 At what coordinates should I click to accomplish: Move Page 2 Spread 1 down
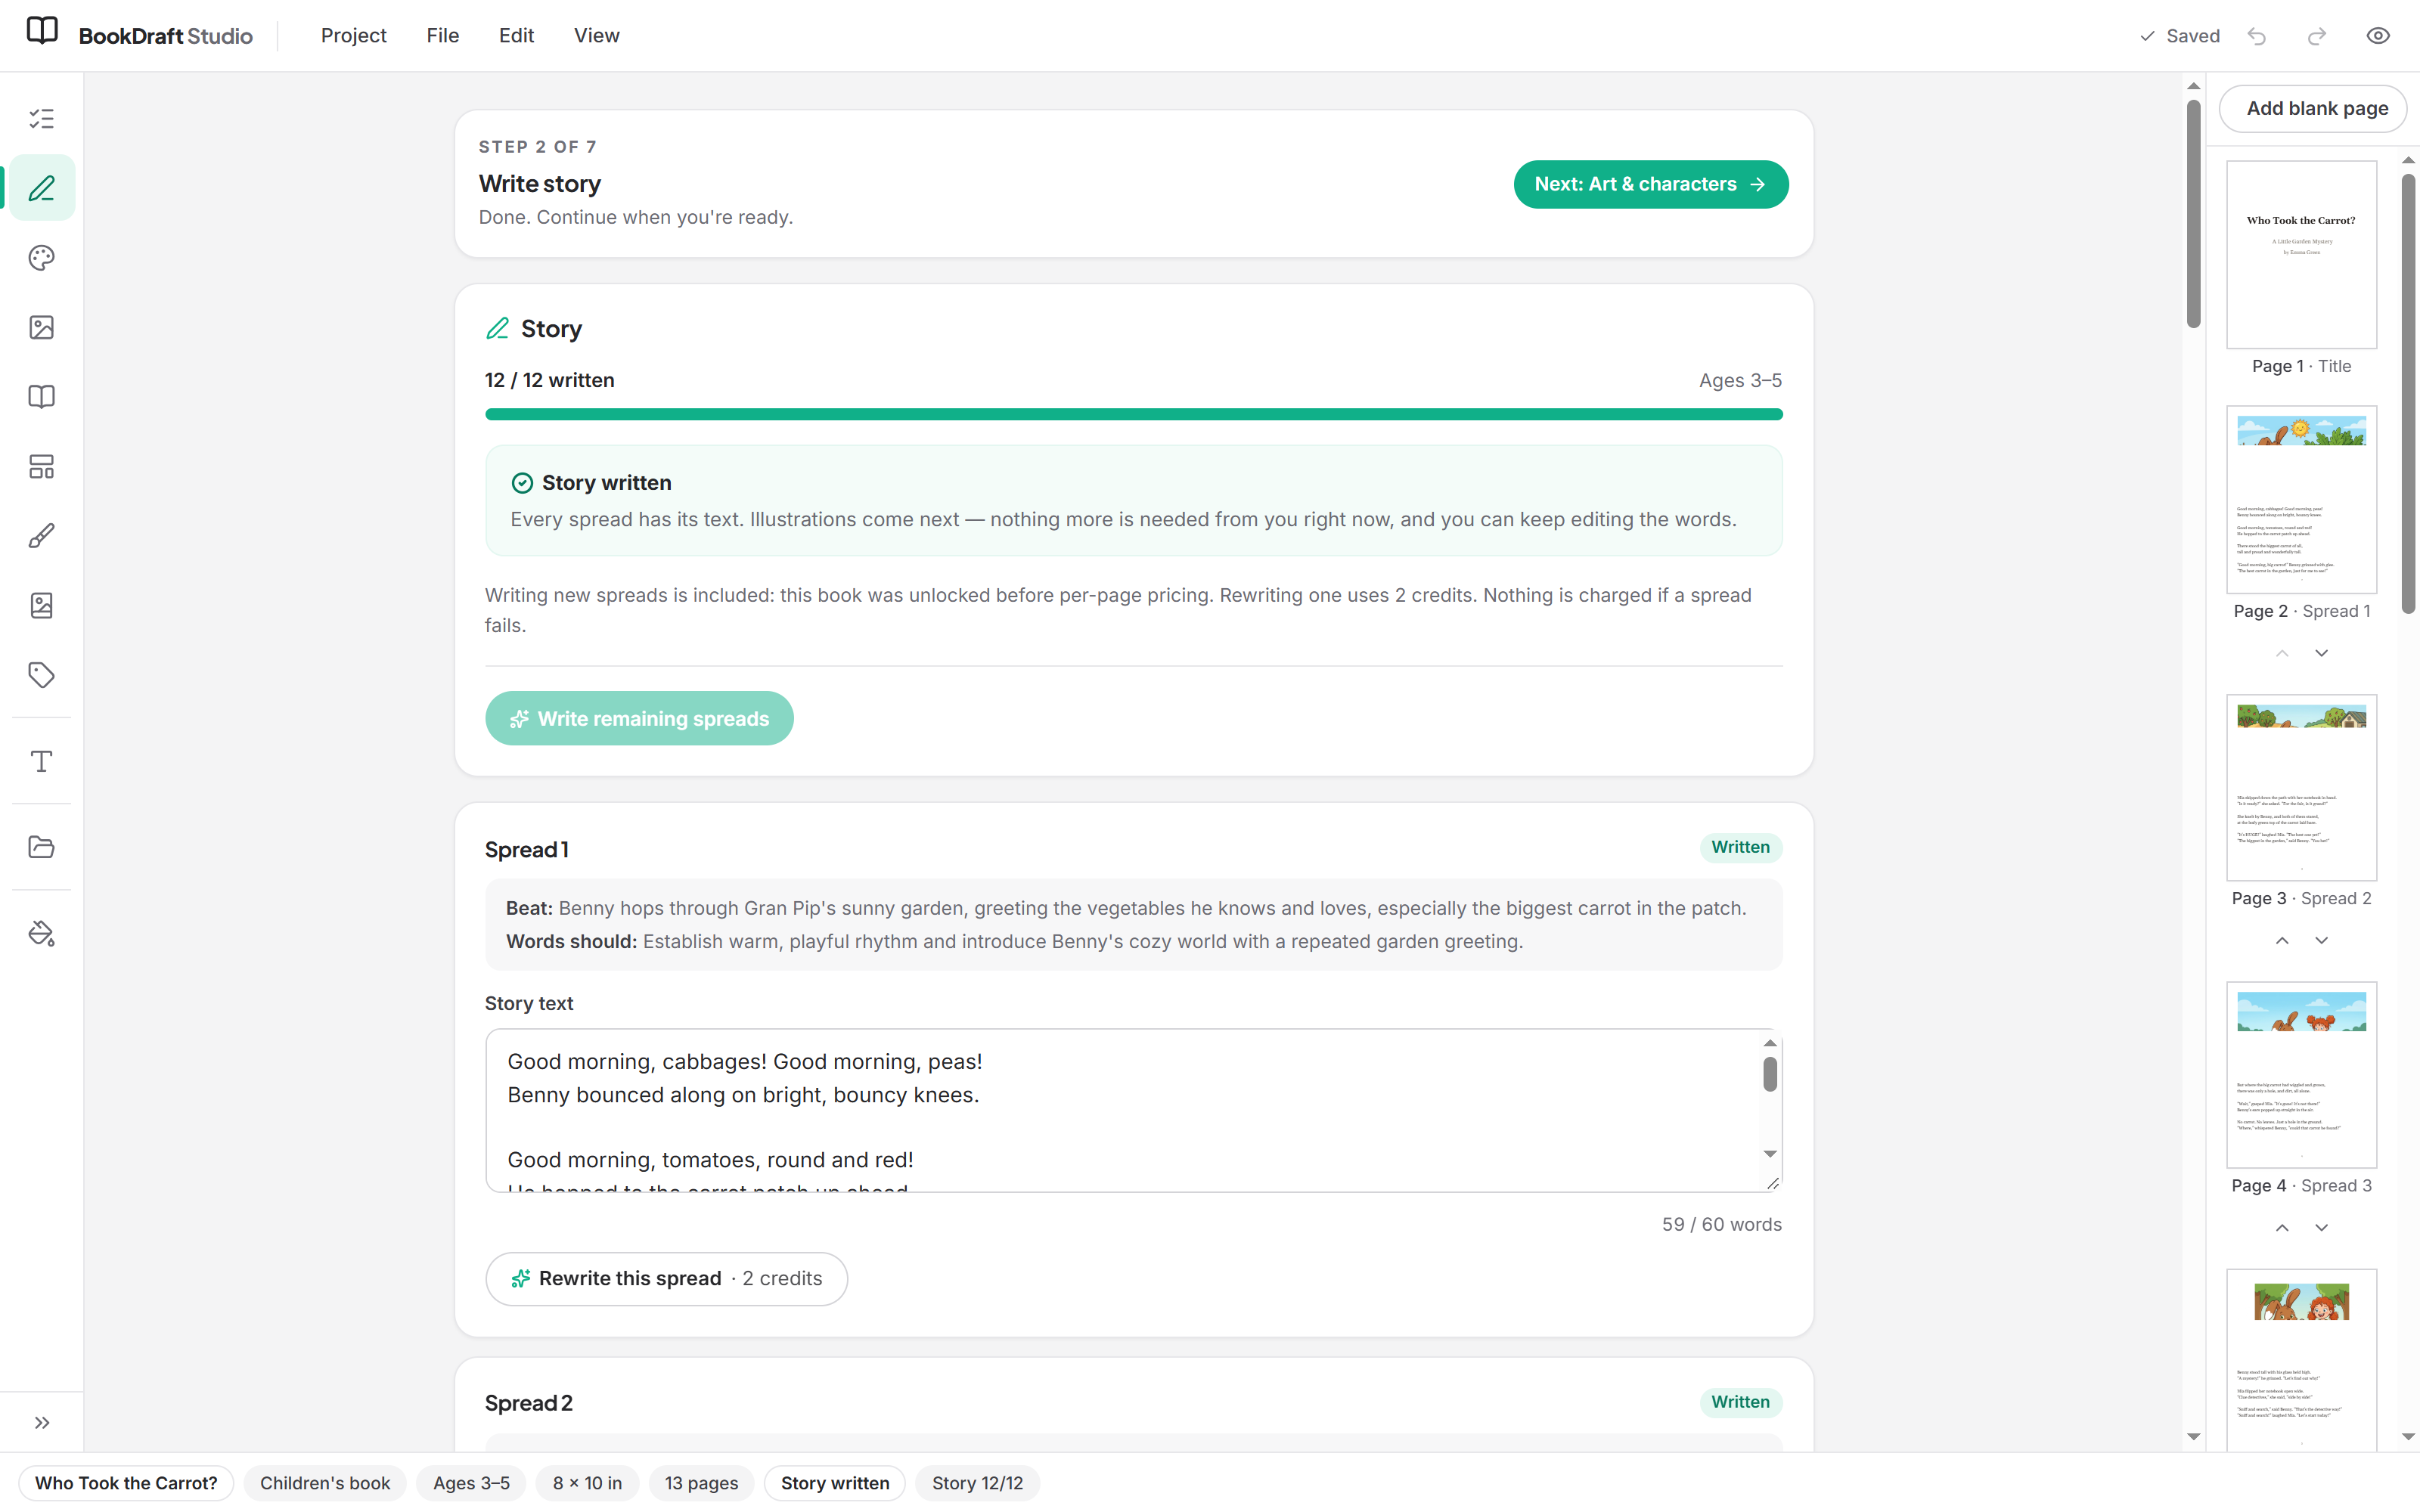pyautogui.click(x=2321, y=653)
